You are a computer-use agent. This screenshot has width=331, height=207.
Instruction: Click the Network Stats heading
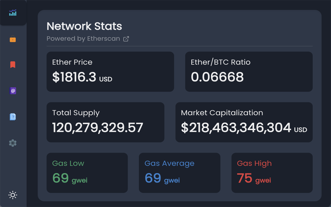tap(84, 26)
